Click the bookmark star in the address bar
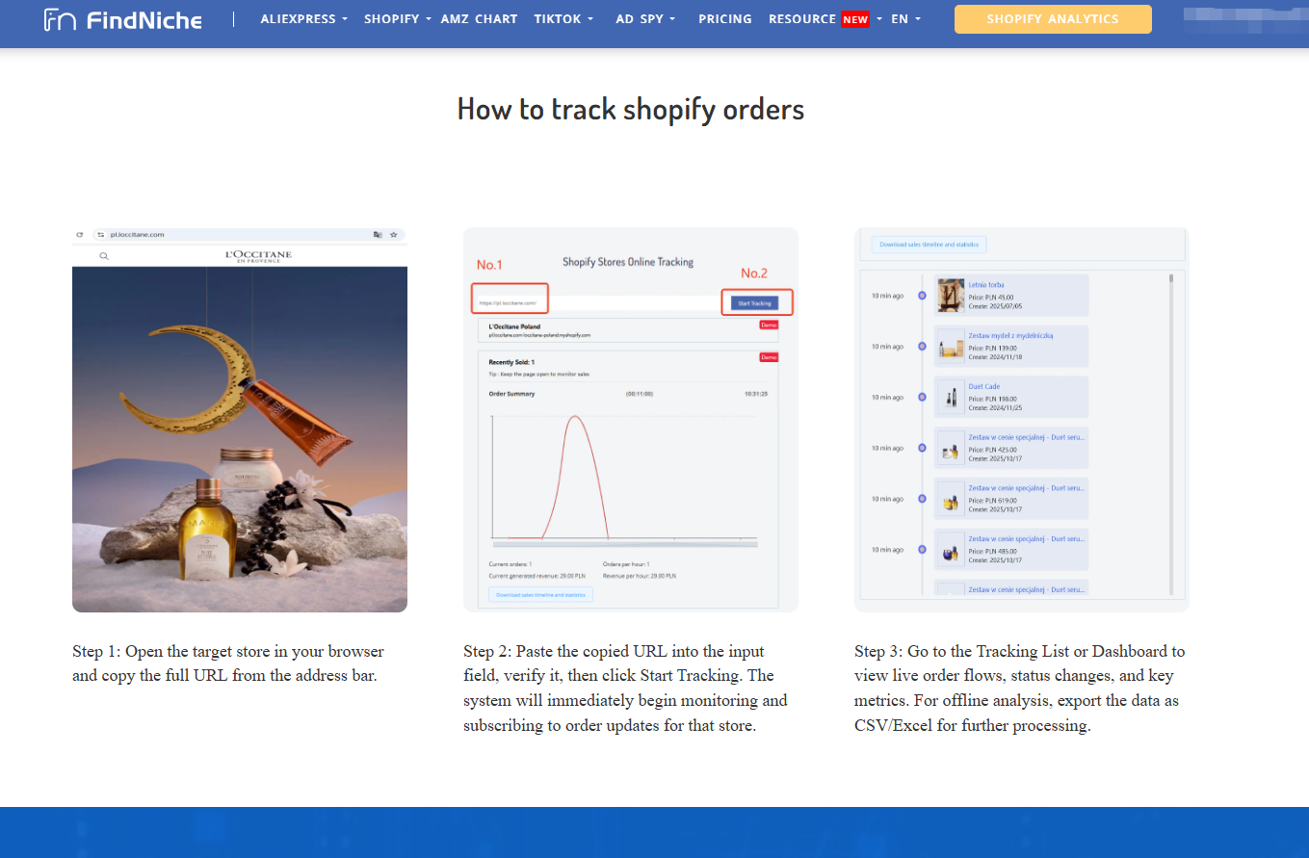1309x858 pixels. tap(394, 234)
